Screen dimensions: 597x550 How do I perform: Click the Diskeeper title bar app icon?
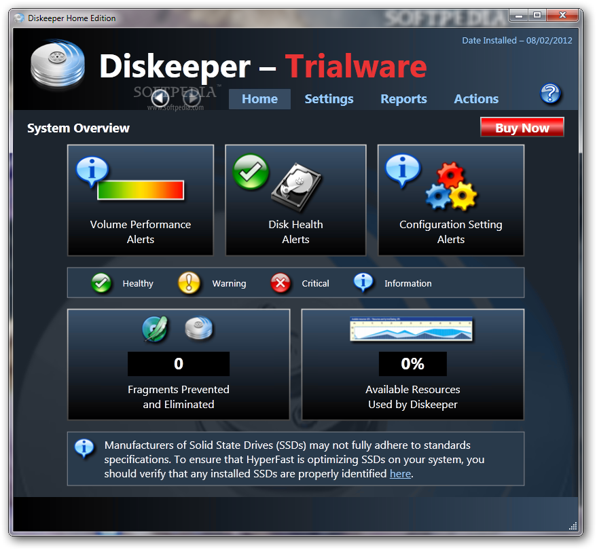[x=19, y=18]
